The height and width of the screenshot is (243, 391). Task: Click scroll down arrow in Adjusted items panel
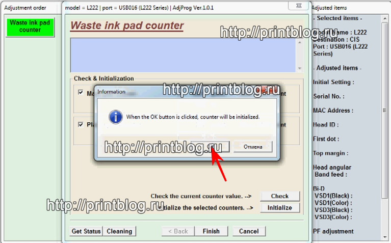[x=384, y=237]
